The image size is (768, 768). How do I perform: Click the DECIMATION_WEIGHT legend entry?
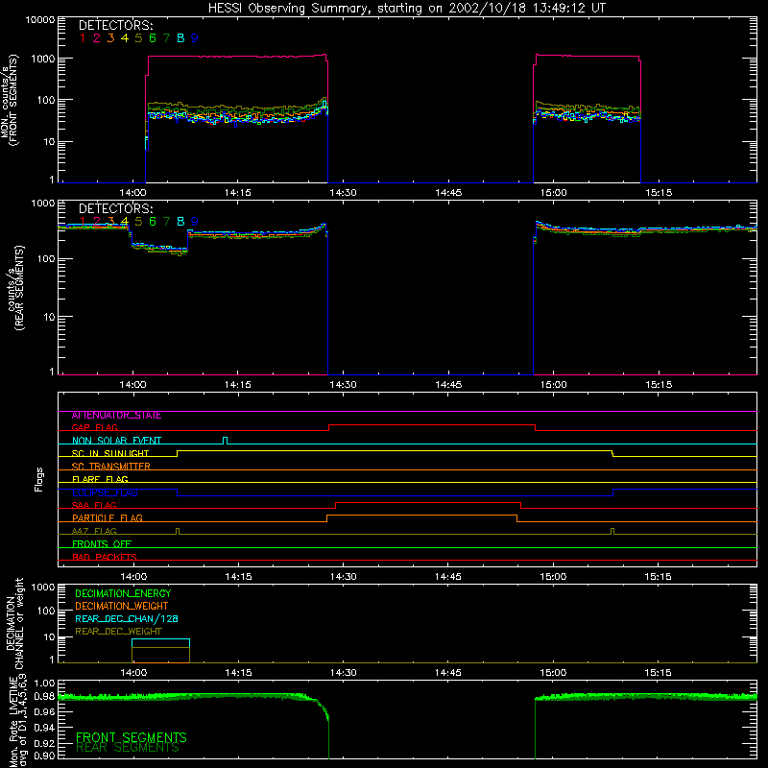coord(122,606)
